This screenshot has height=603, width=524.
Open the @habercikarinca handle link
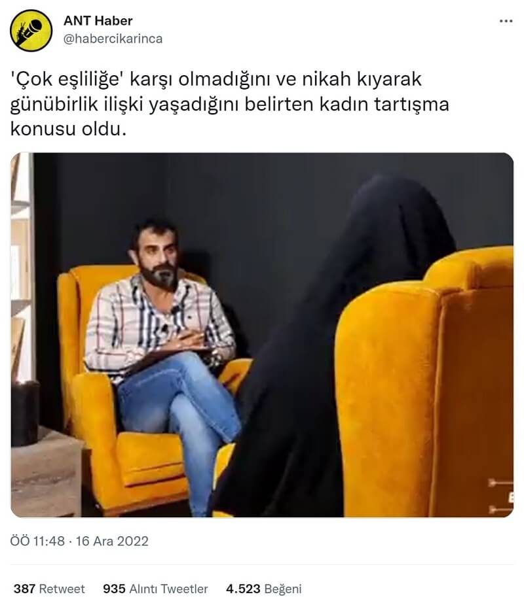(x=113, y=39)
